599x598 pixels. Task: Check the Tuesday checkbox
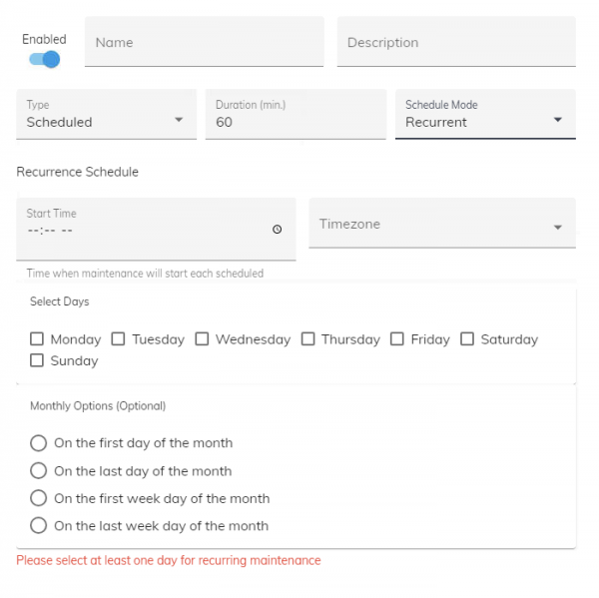click(119, 339)
